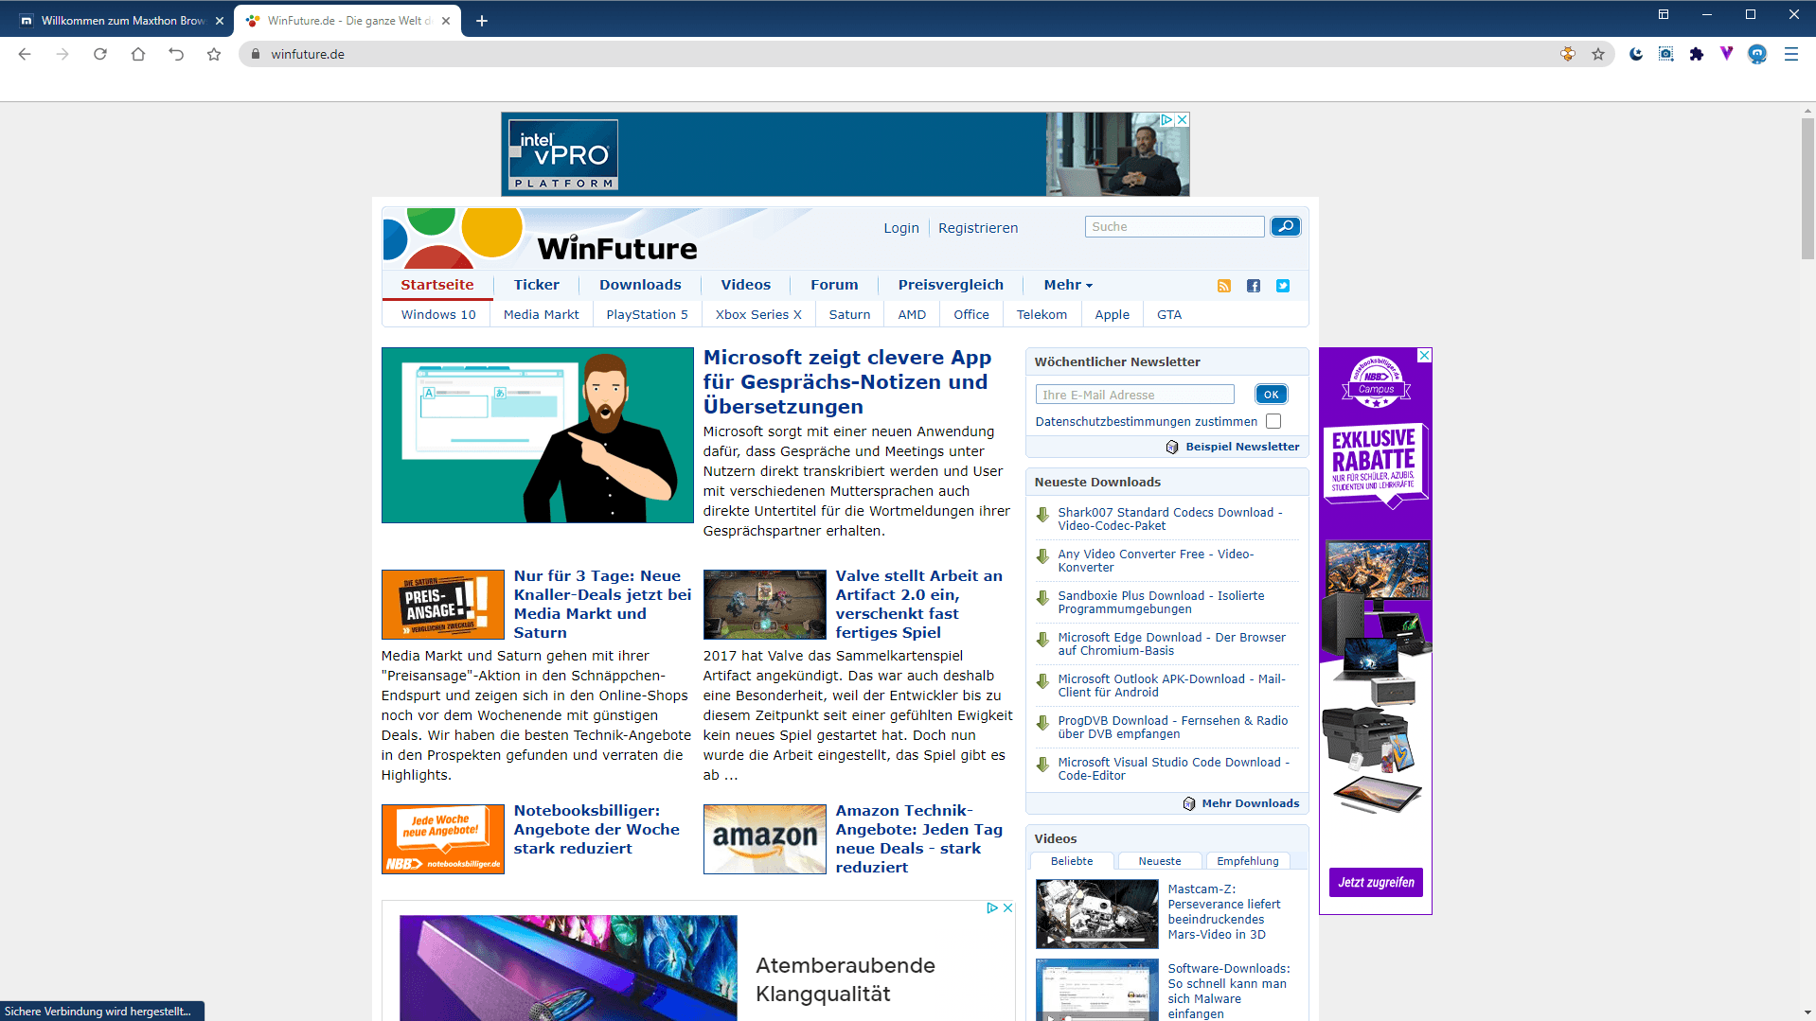Go back using the browser back arrow

(x=25, y=54)
